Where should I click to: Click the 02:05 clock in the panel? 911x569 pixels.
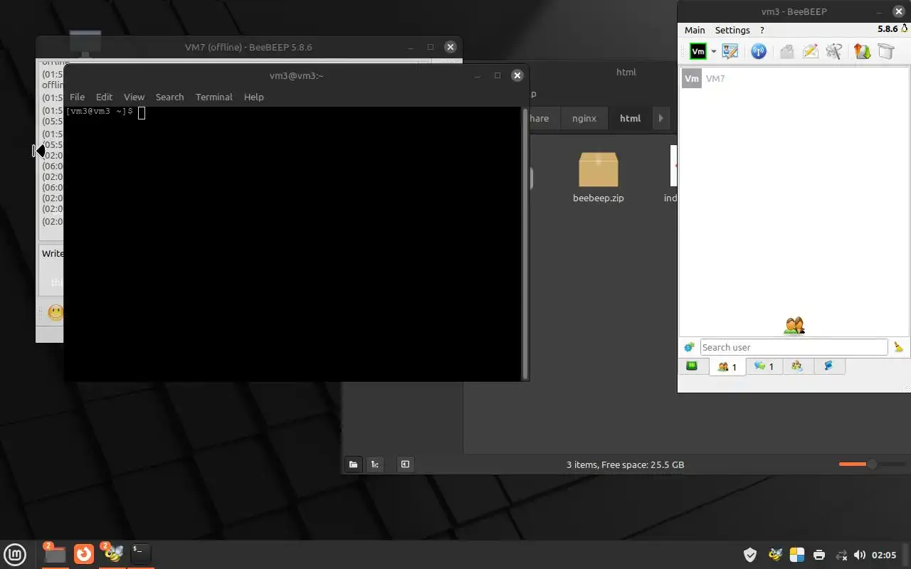(x=884, y=555)
